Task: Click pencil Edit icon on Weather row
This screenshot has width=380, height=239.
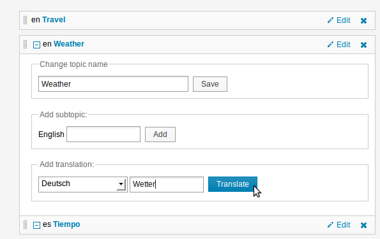Action: tap(330, 45)
